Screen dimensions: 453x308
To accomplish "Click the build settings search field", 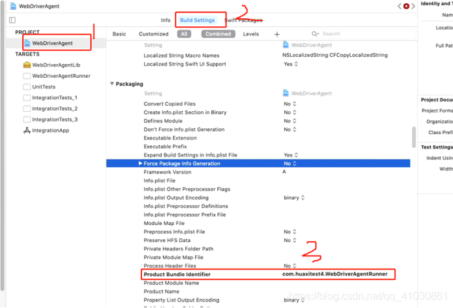I will 362,34.
